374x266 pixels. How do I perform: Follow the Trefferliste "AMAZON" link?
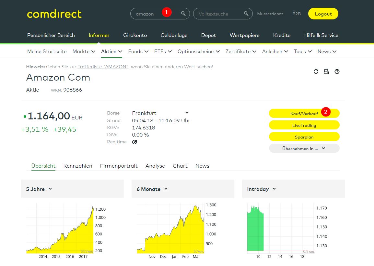[103, 67]
